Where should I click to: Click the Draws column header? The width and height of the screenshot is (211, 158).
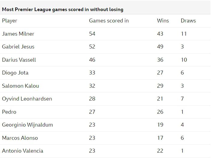188,21
